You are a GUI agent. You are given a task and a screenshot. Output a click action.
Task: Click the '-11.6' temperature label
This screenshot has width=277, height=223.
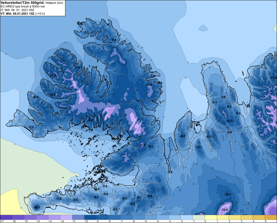149,85
